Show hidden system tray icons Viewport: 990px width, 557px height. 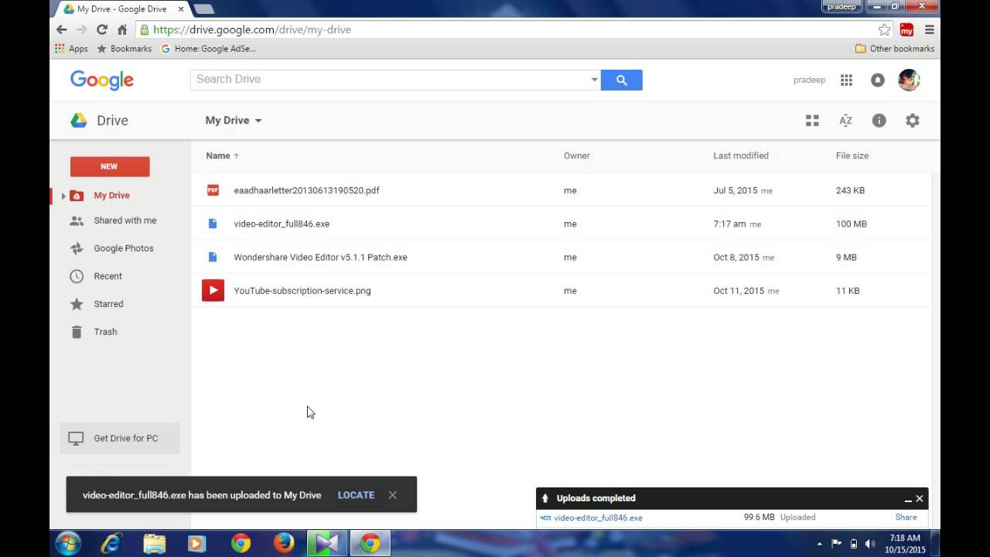[820, 543]
